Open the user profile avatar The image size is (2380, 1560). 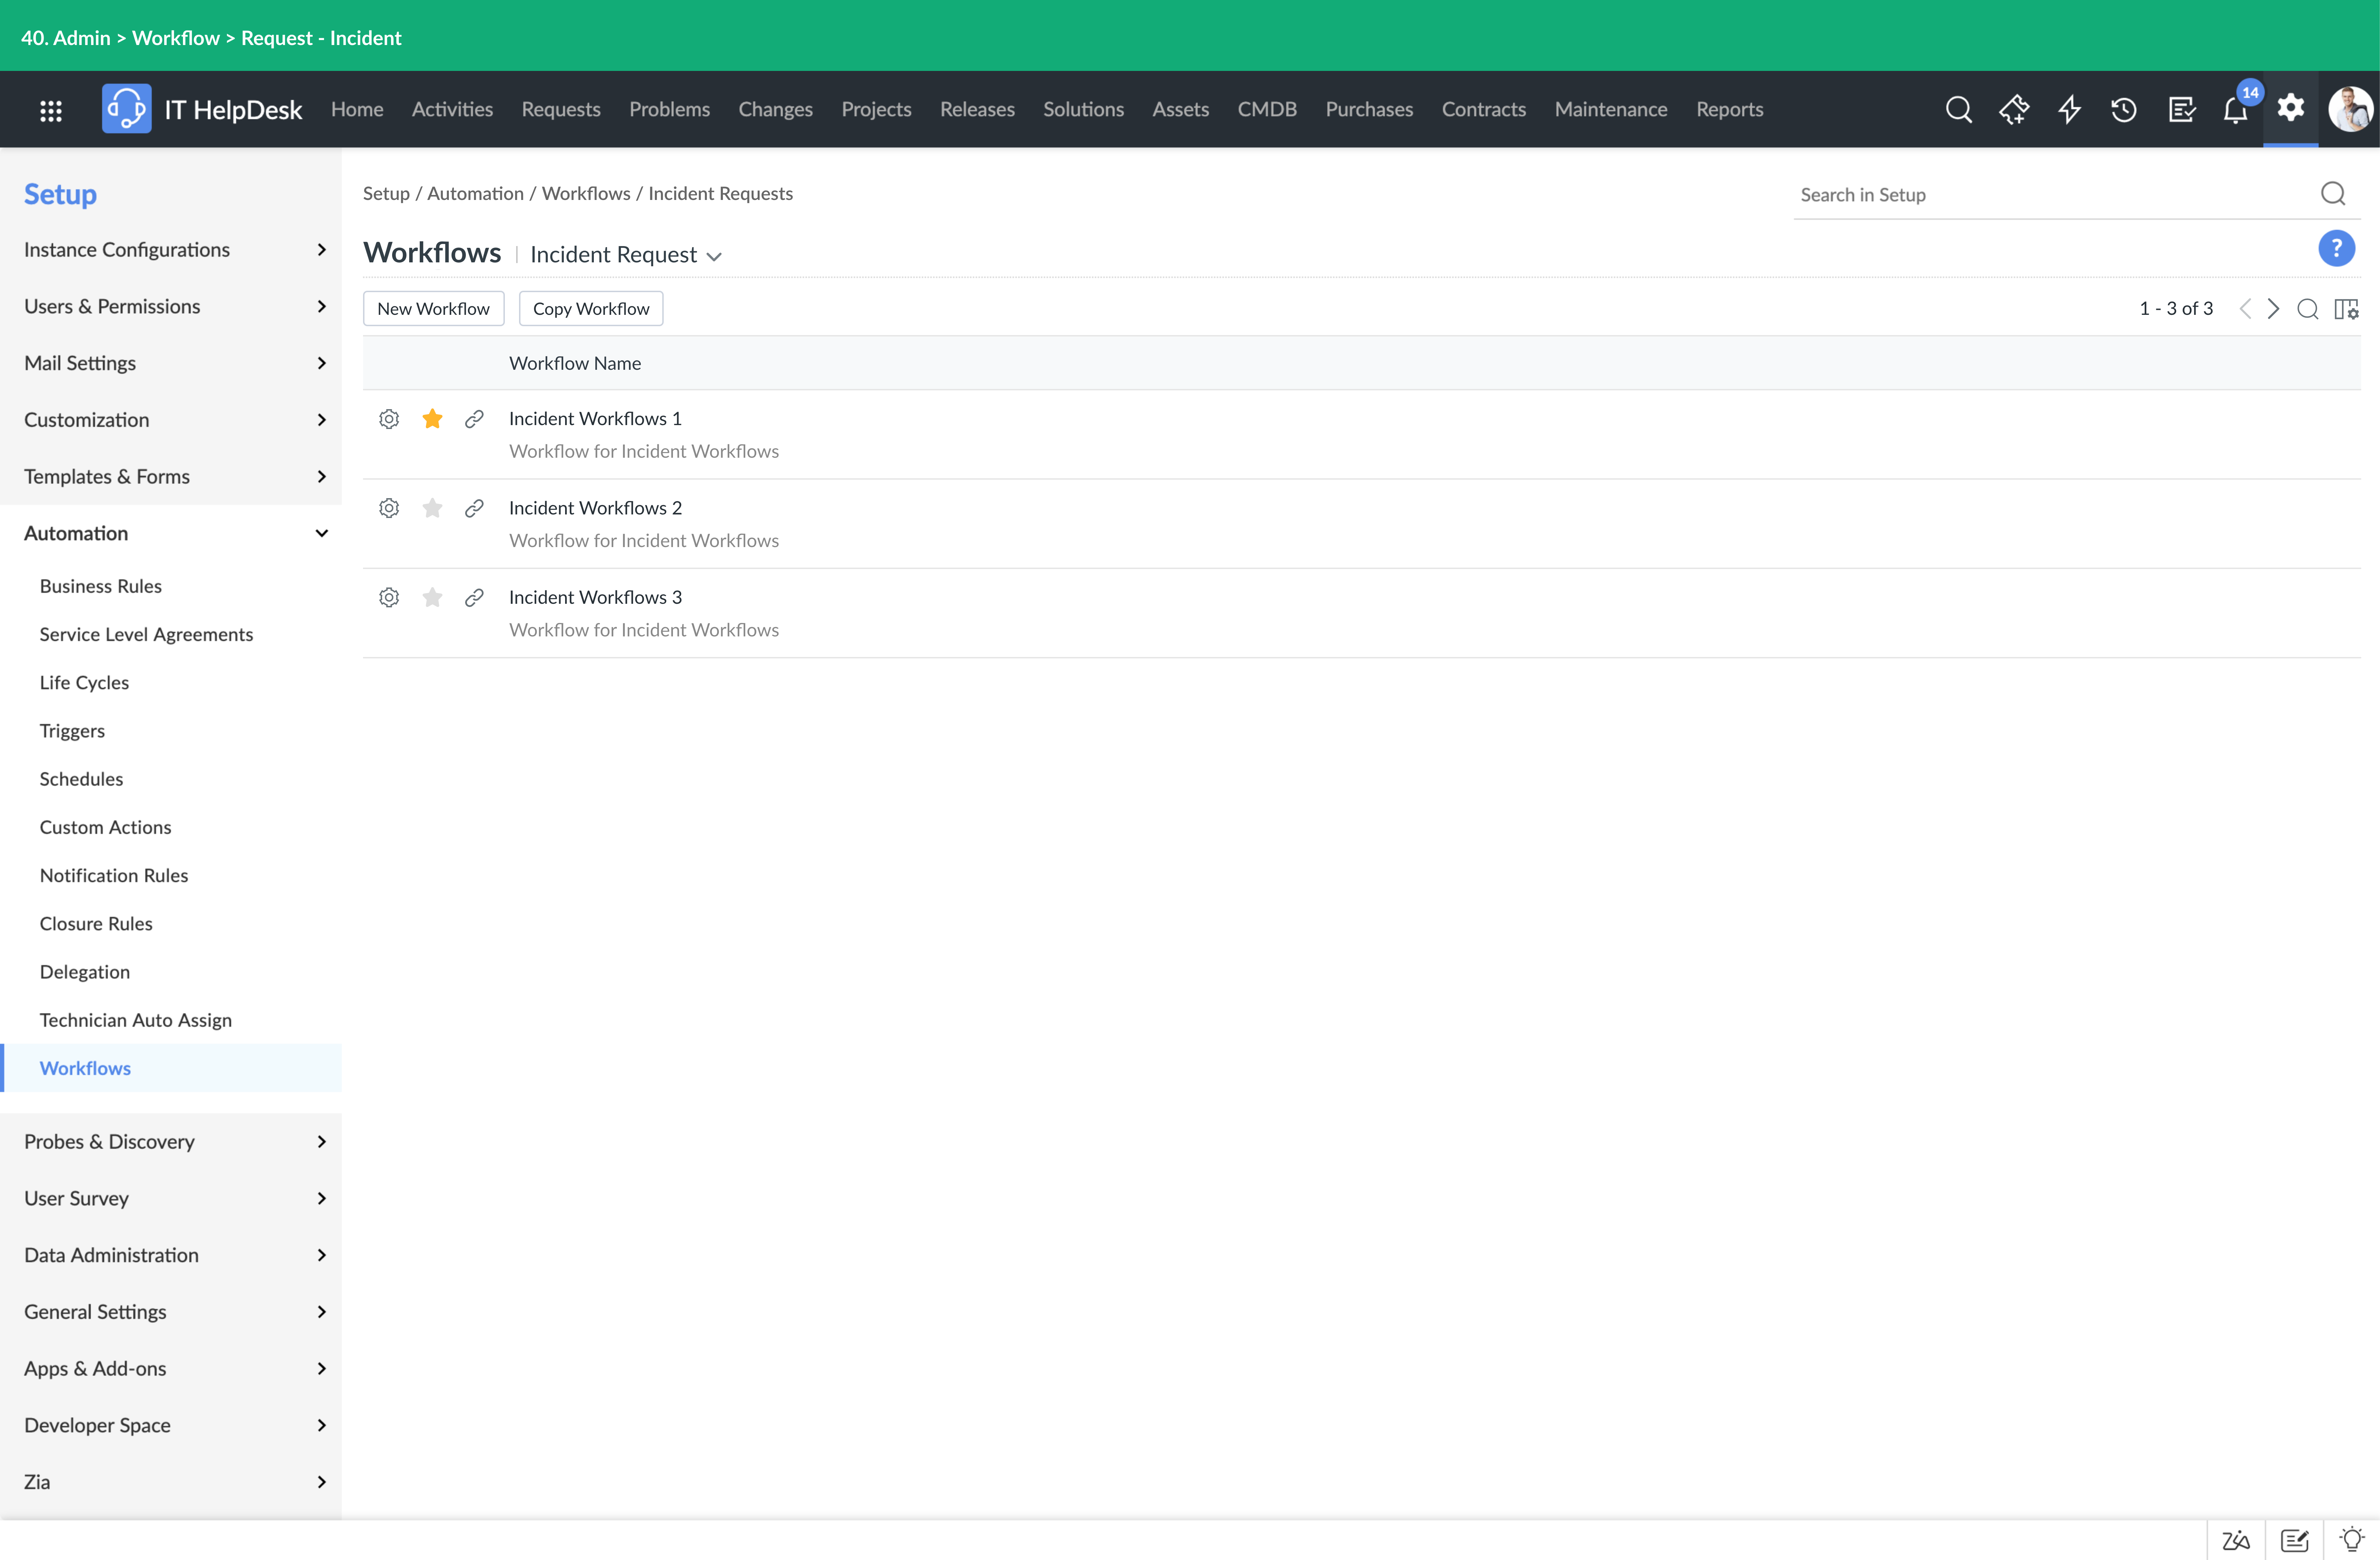pyautogui.click(x=2349, y=109)
